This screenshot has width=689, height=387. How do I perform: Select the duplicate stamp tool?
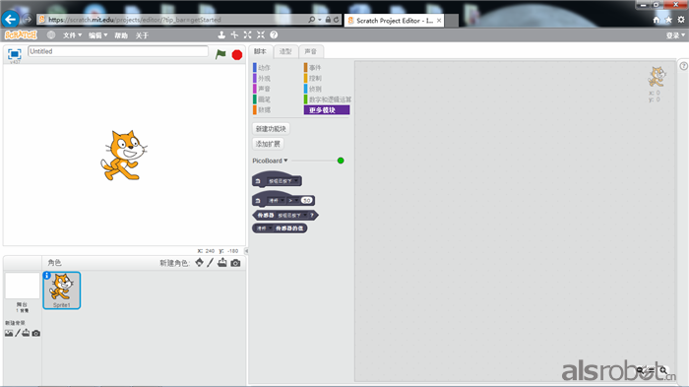click(x=221, y=34)
